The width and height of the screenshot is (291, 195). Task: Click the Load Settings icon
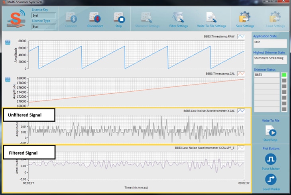[x=275, y=17]
